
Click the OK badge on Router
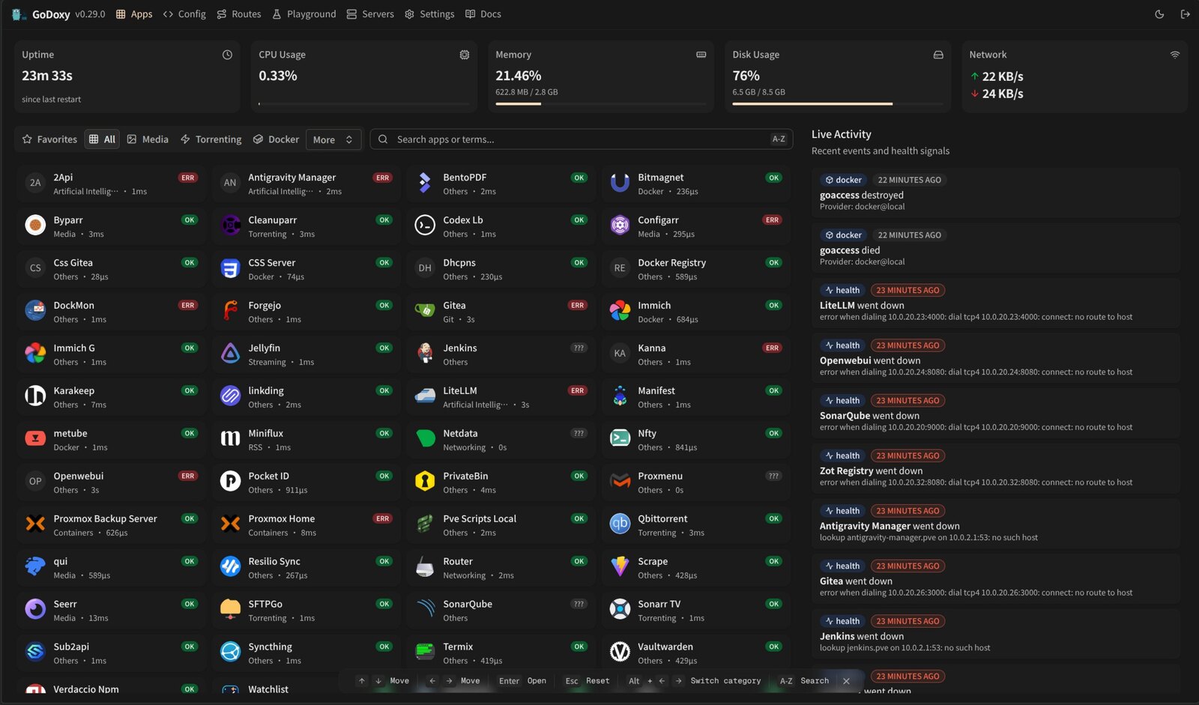click(579, 561)
